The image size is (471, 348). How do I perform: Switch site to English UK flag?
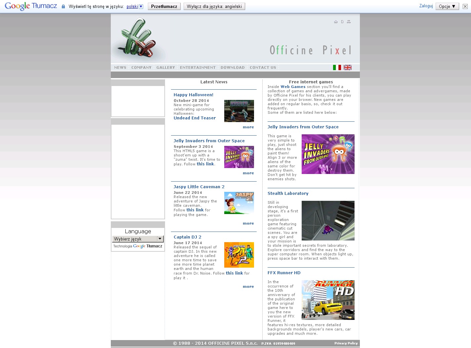click(347, 67)
